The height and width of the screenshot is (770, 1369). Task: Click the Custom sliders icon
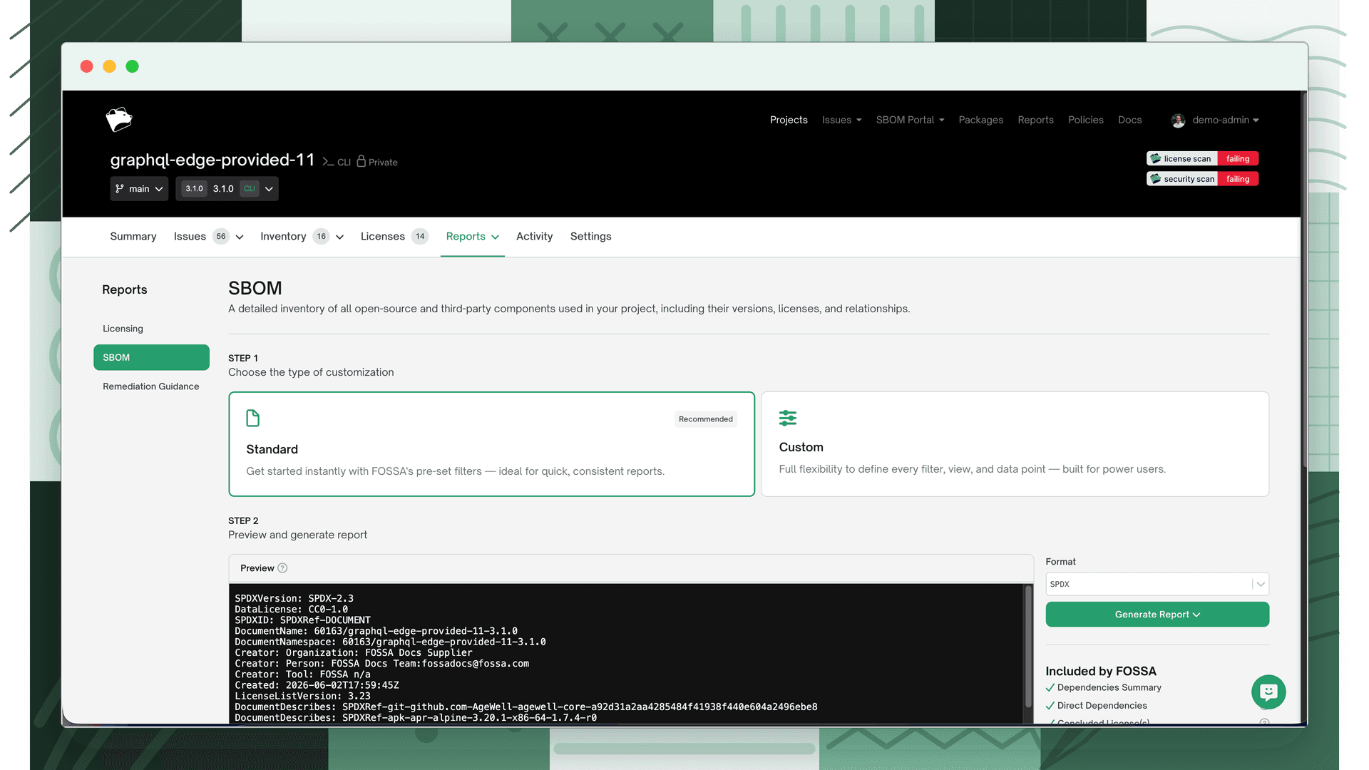(788, 418)
